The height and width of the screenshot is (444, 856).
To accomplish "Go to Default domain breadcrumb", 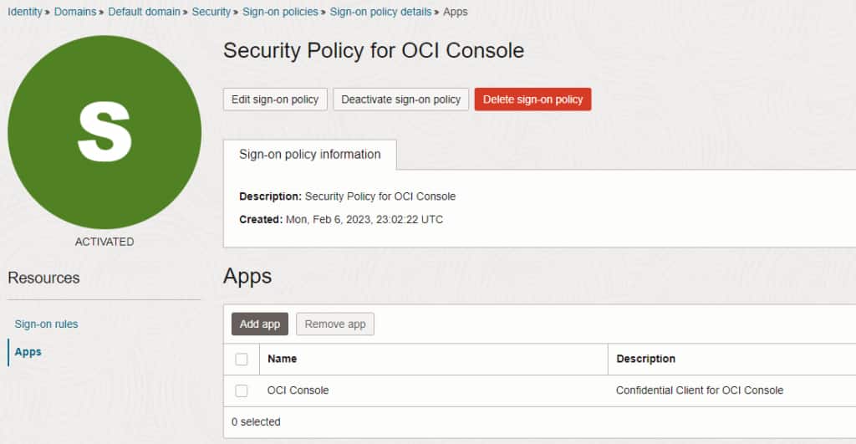I will (144, 12).
